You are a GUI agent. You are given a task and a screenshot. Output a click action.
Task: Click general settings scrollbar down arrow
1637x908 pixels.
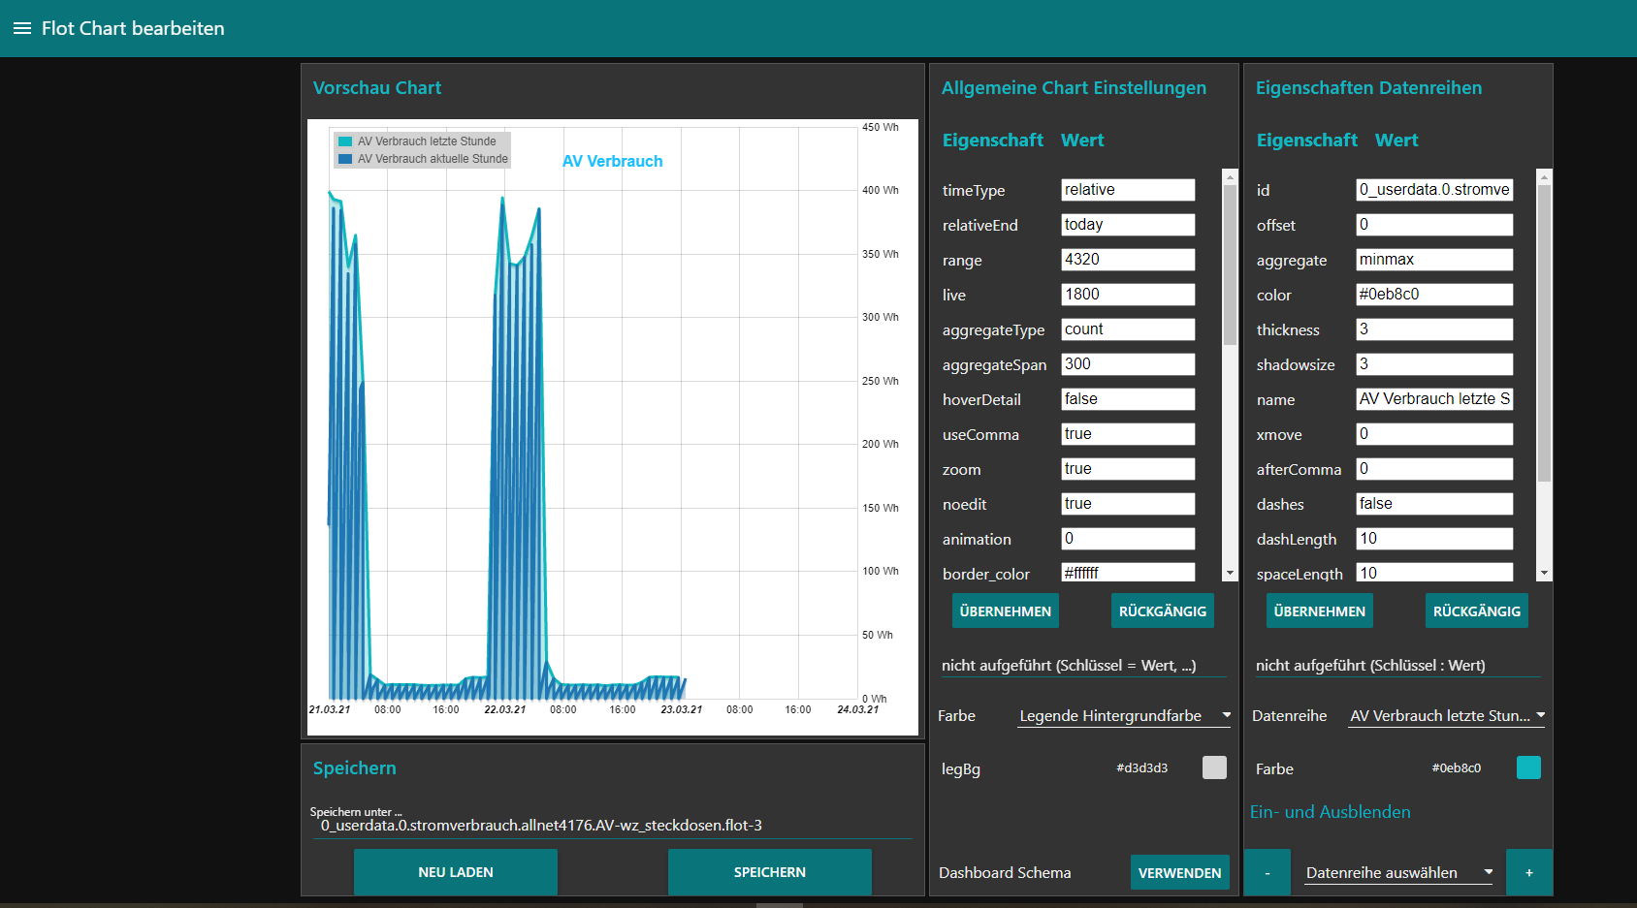[x=1231, y=574]
